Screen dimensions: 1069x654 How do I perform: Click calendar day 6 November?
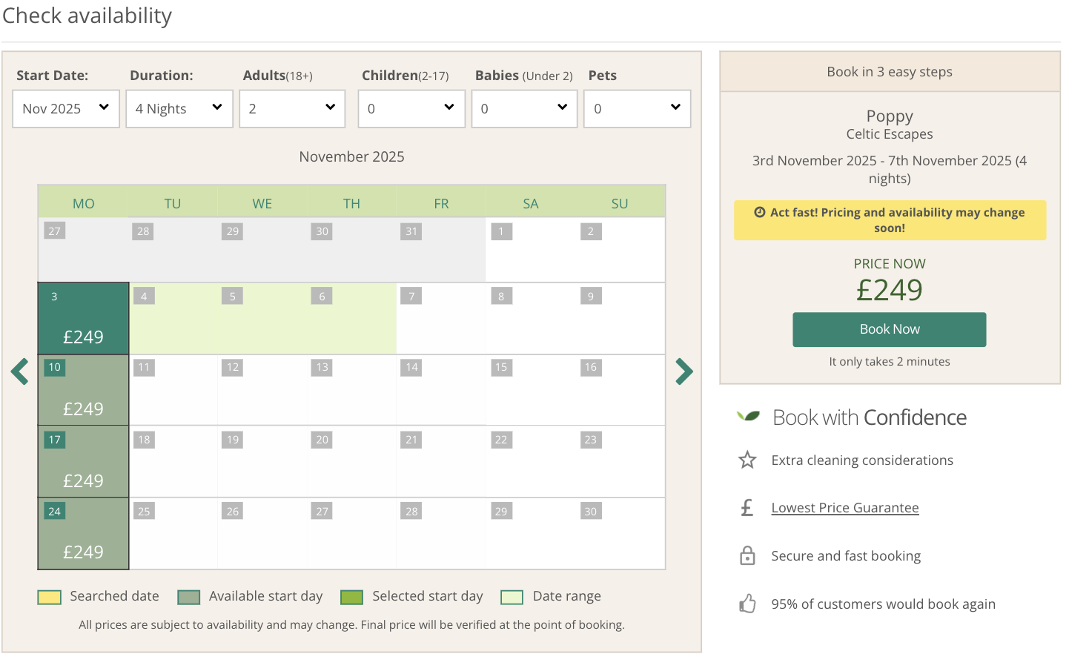pyautogui.click(x=352, y=318)
